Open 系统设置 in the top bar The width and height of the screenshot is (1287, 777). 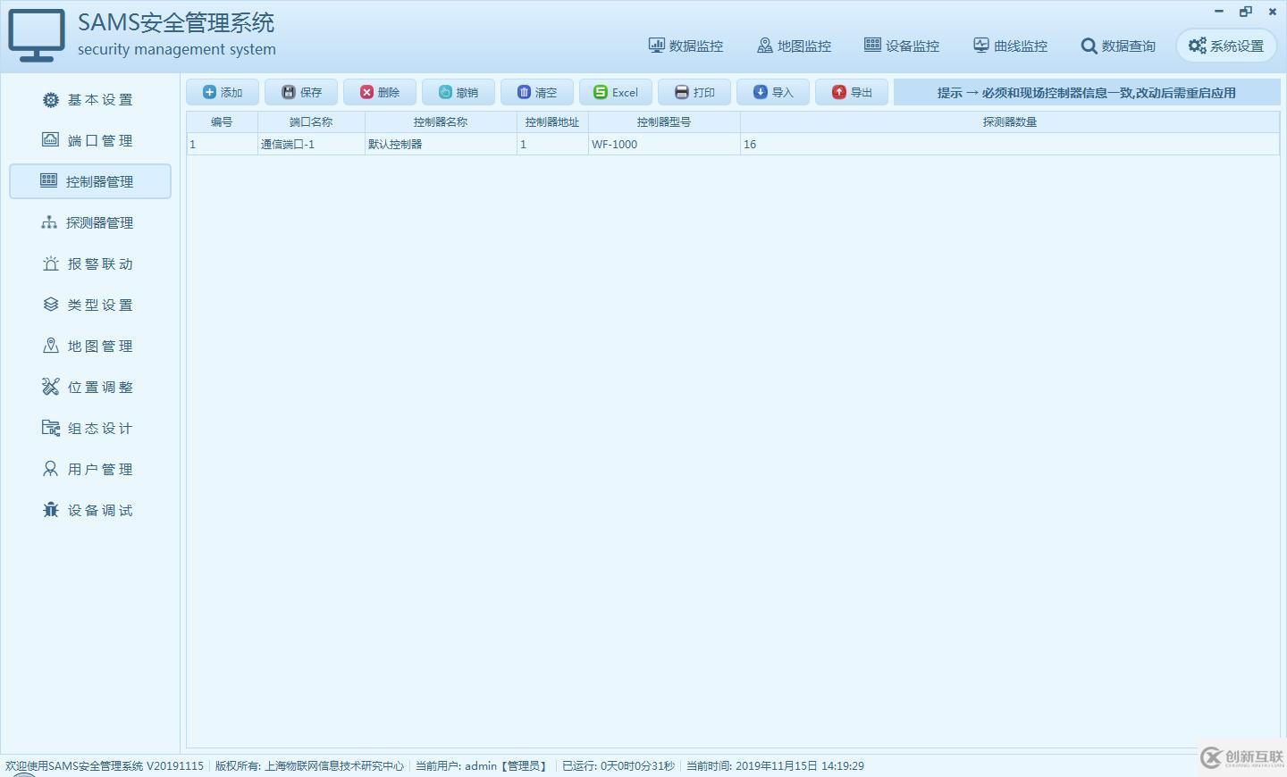(1225, 46)
